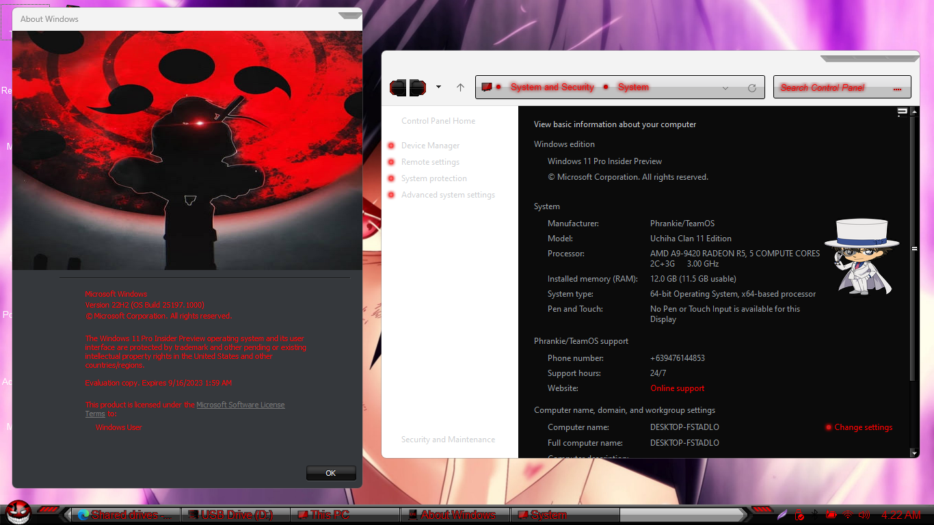Switch to System taskbar button
934x525 pixels.
tap(565, 515)
